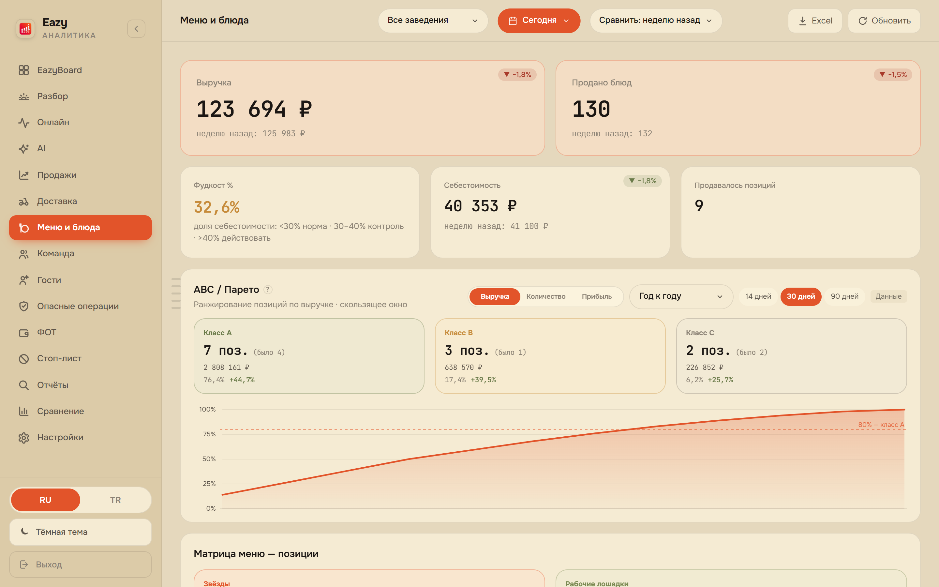Open the Класс A summary card
Screen dimensions: 939x587
(x=309, y=356)
